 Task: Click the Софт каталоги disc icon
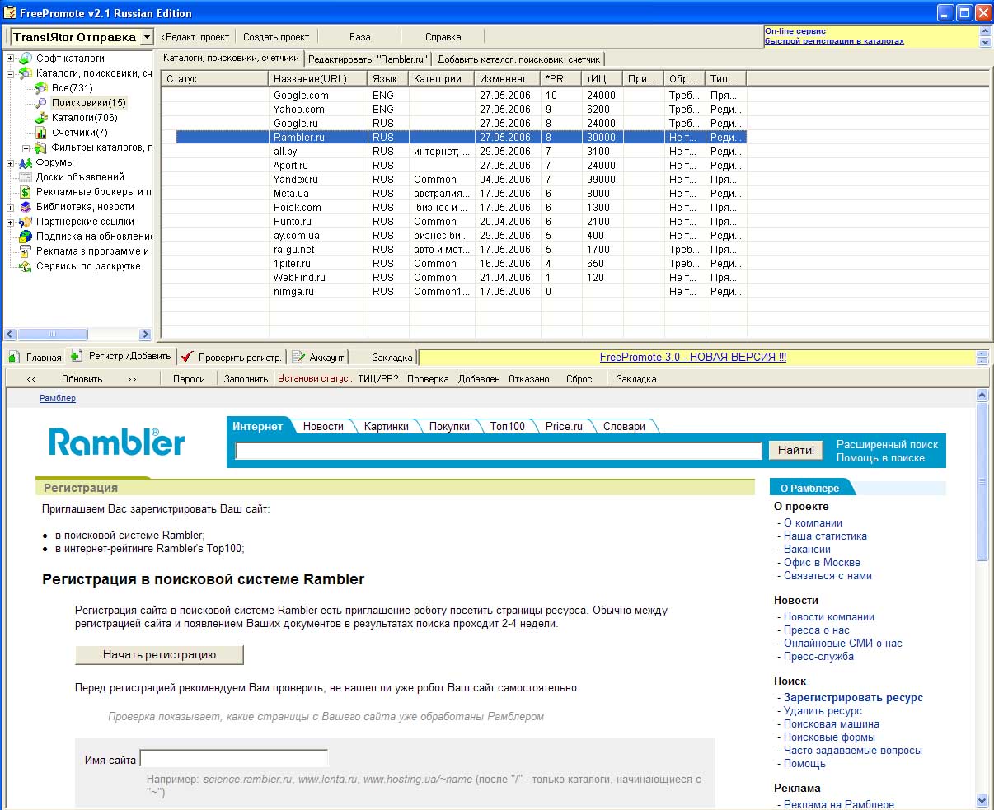click(x=26, y=59)
